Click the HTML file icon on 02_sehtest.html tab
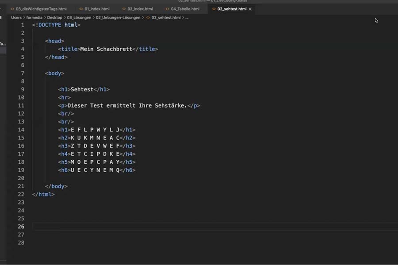 214,9
